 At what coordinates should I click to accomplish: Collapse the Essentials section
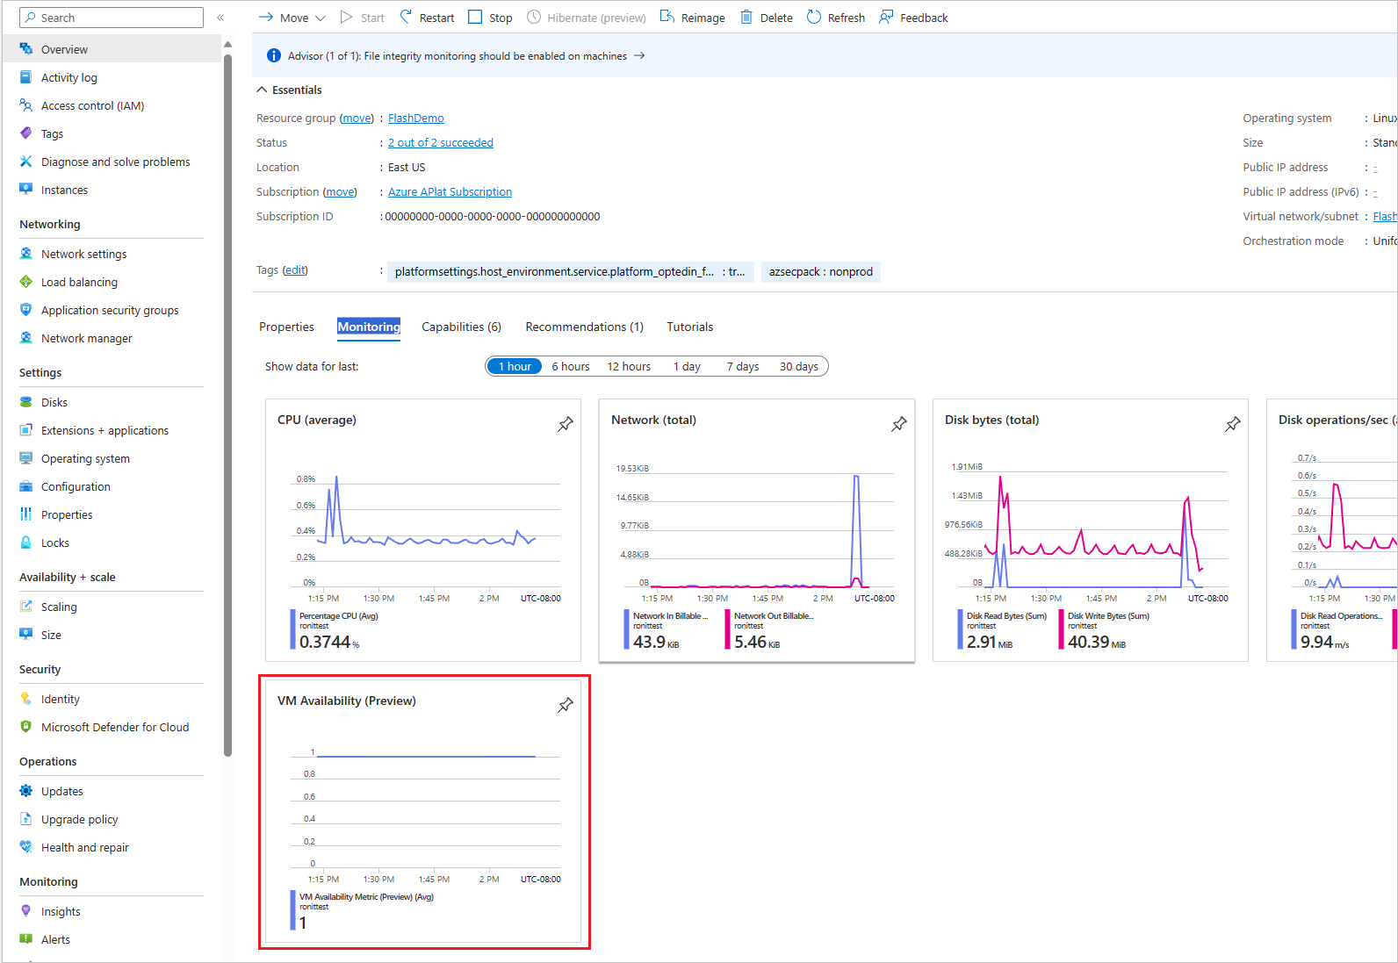tap(262, 90)
